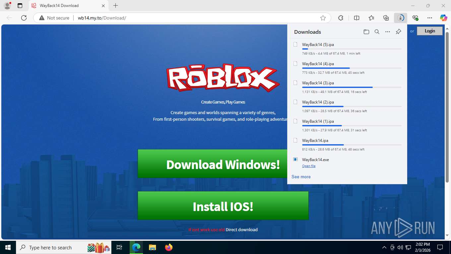Click the volume speaker tray icon
451x254 pixels.
(x=400, y=247)
